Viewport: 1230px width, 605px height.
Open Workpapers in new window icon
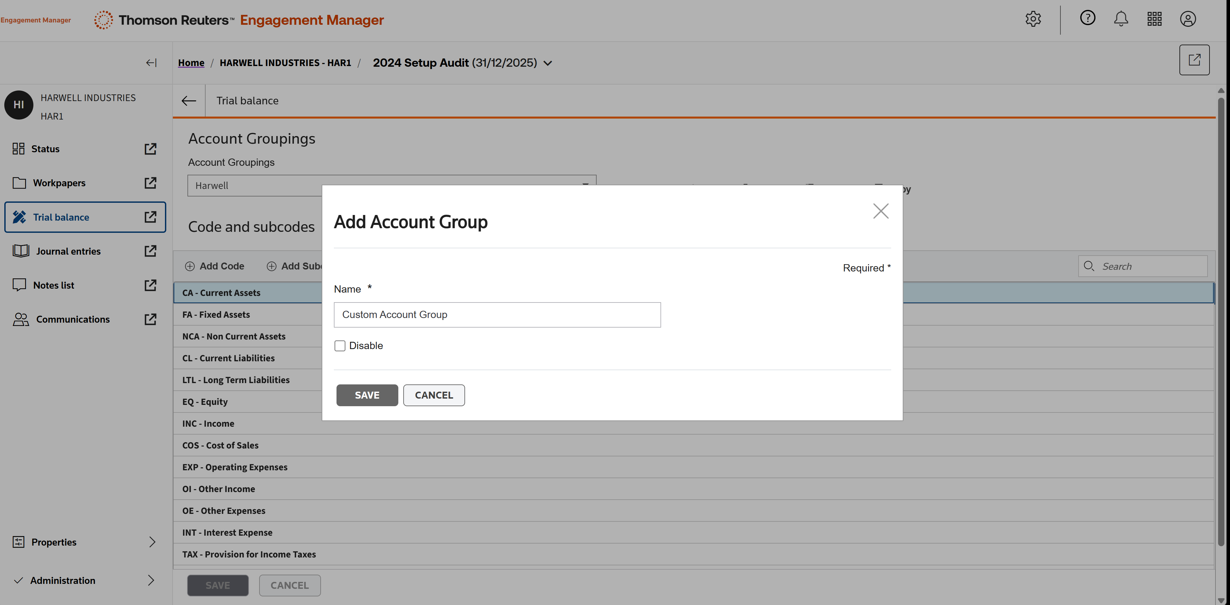pyautogui.click(x=150, y=183)
